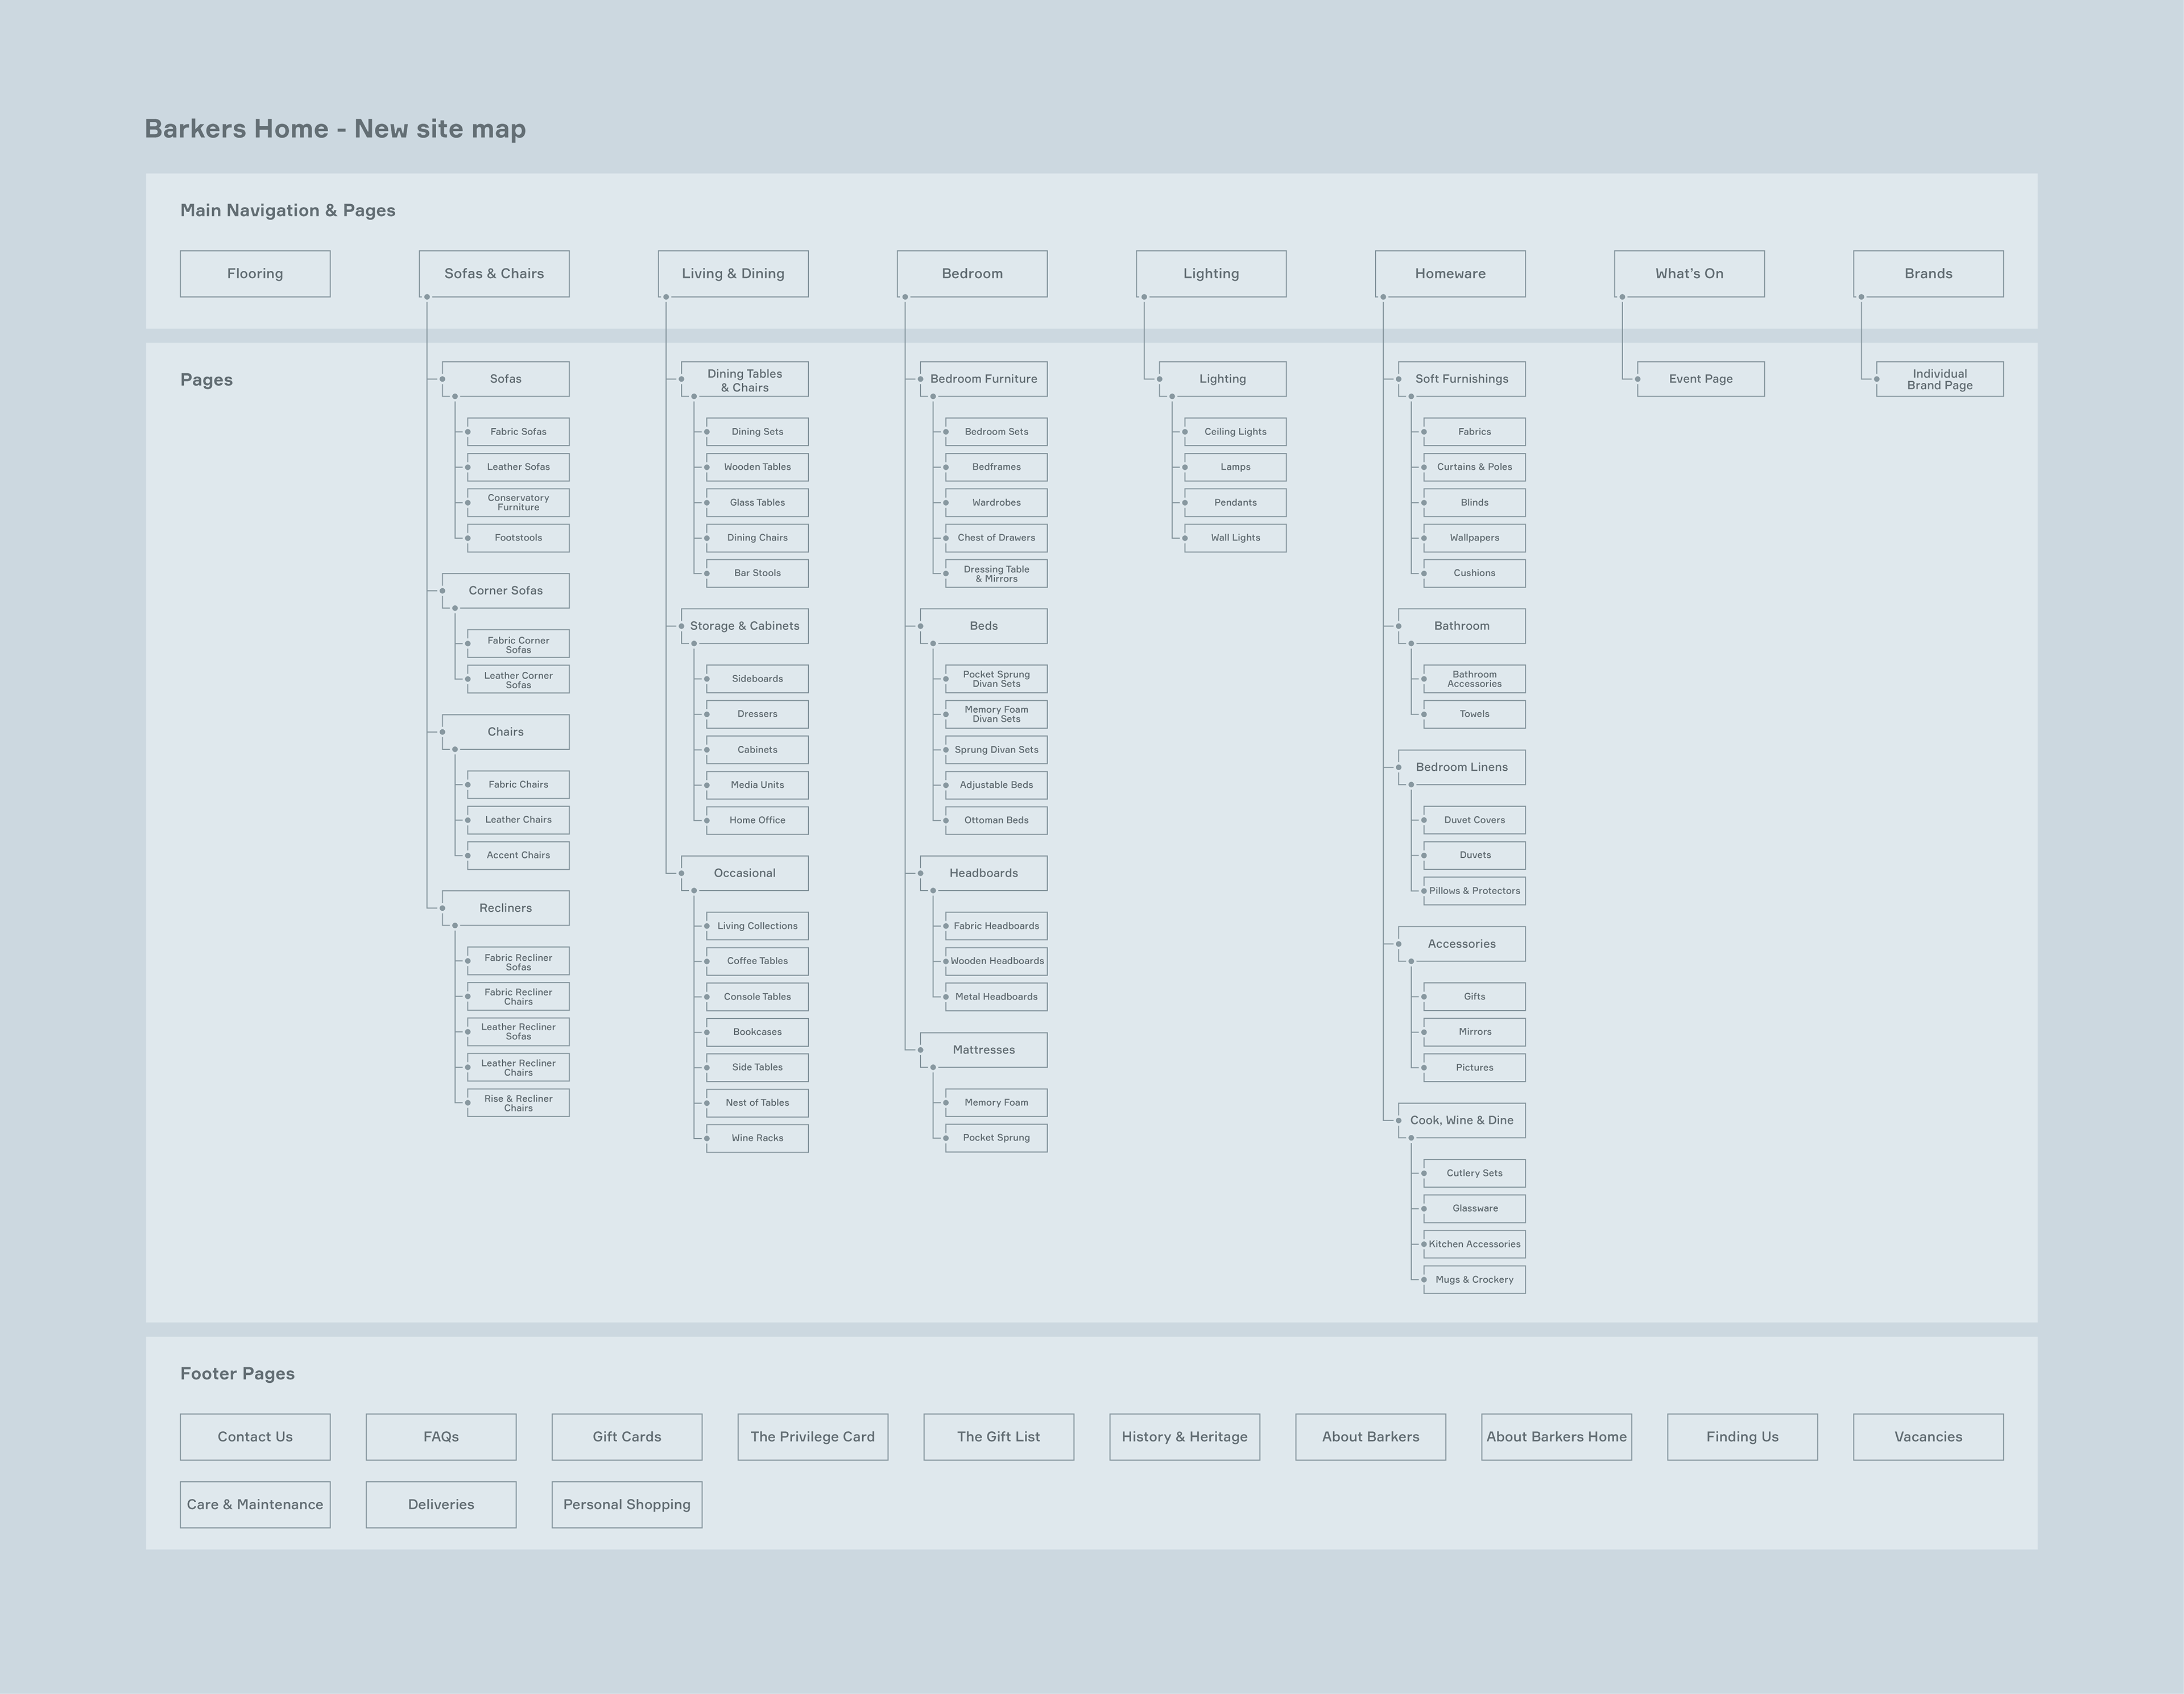Select the Wine Racks page box
This screenshot has width=2184, height=1694.
757,1138
